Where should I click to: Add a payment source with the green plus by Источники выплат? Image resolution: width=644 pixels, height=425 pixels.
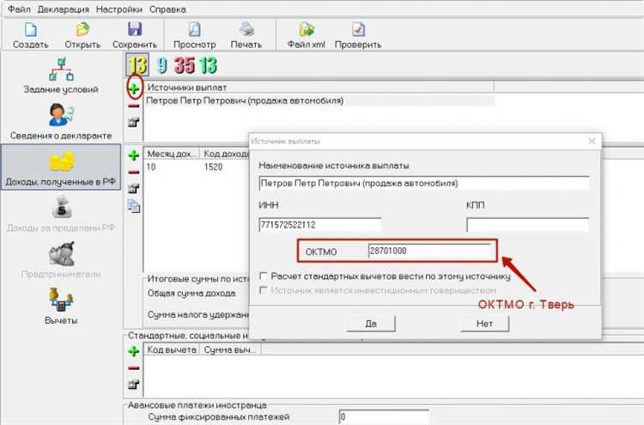point(134,88)
